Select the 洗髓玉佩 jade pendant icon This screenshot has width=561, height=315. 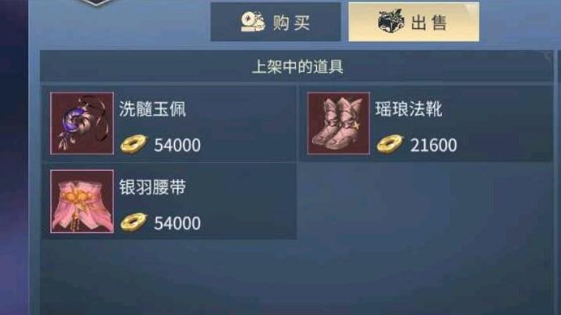(x=82, y=123)
